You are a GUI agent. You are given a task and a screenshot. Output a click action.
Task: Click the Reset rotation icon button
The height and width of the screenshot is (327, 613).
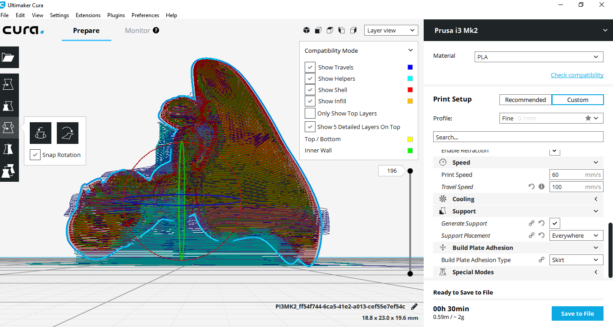[41, 133]
